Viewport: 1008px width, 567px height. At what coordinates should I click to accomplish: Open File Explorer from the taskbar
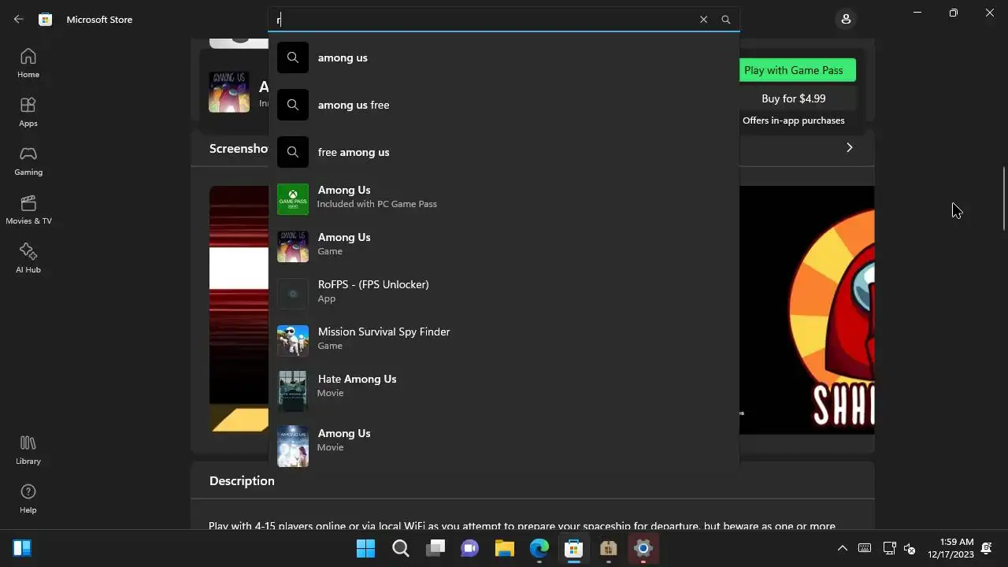tap(505, 548)
